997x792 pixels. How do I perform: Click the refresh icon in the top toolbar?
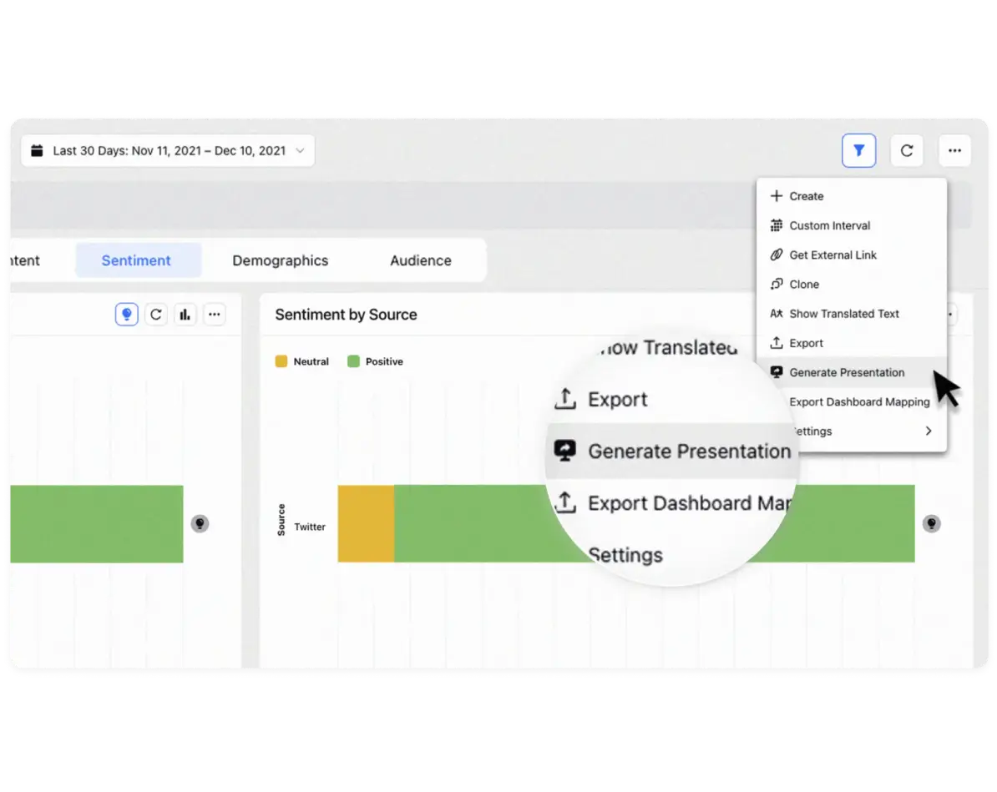tap(907, 150)
